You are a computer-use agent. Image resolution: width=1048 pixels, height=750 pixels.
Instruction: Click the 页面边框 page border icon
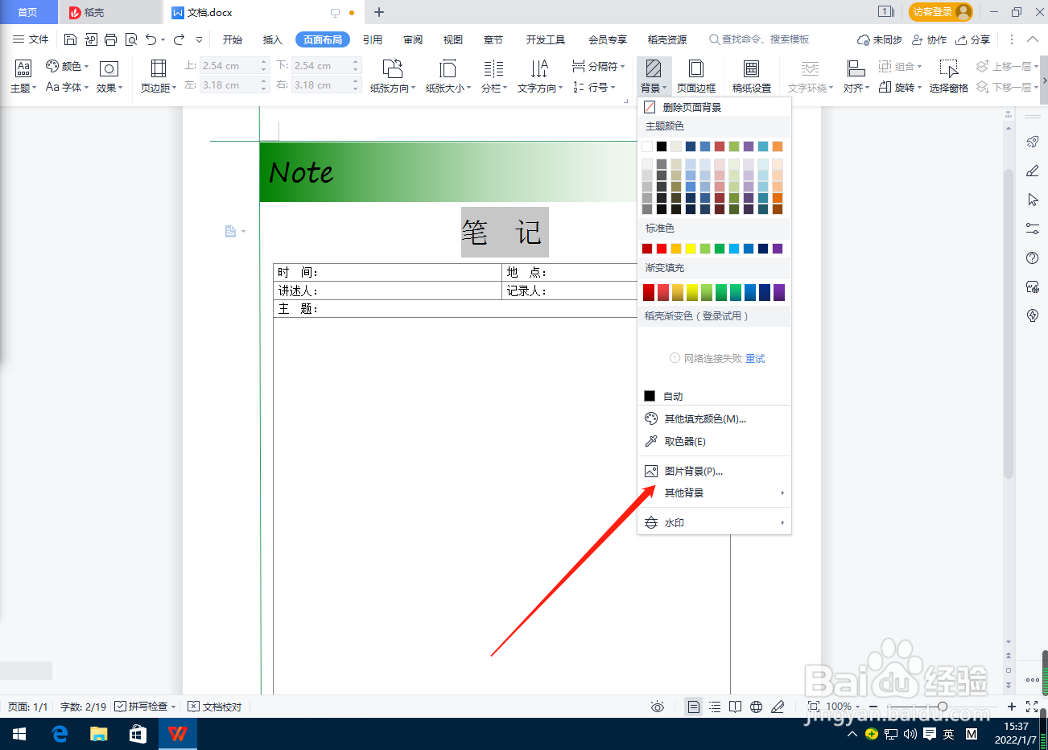(696, 68)
